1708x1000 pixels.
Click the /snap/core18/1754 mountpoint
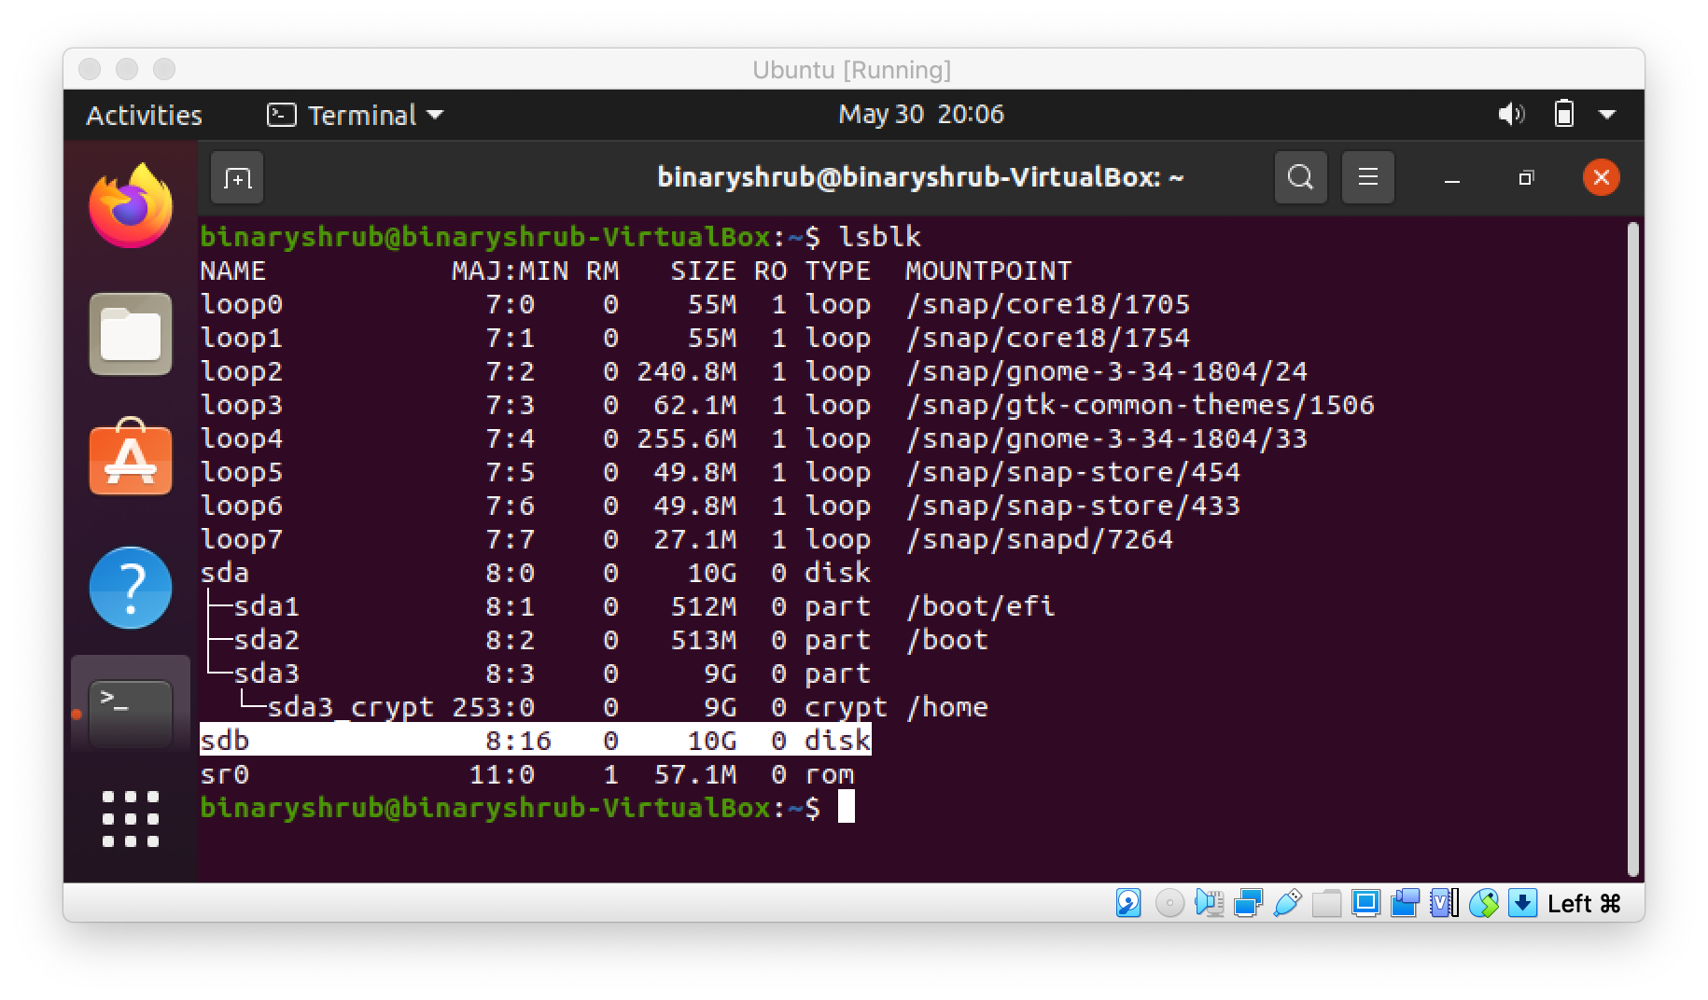(x=1047, y=338)
